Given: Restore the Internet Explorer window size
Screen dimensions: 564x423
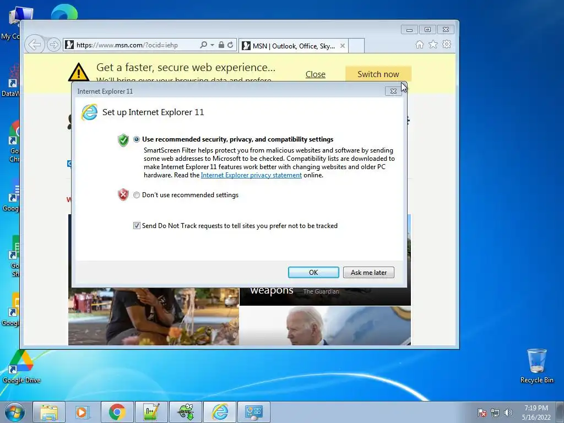Looking at the screenshot, I should pyautogui.click(x=427, y=30).
